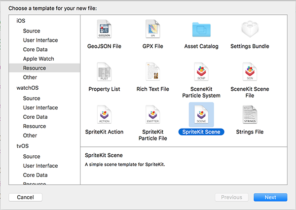The image size is (296, 210).
Task: Click the tvOS platform heading
Action: (23, 146)
